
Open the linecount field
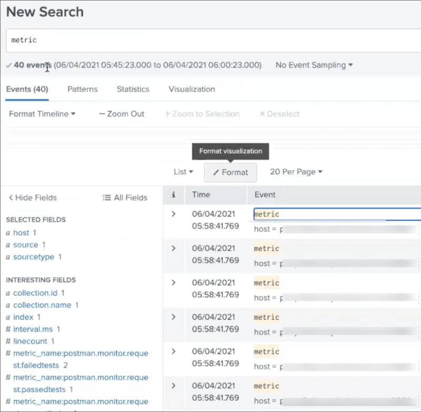pos(30,341)
